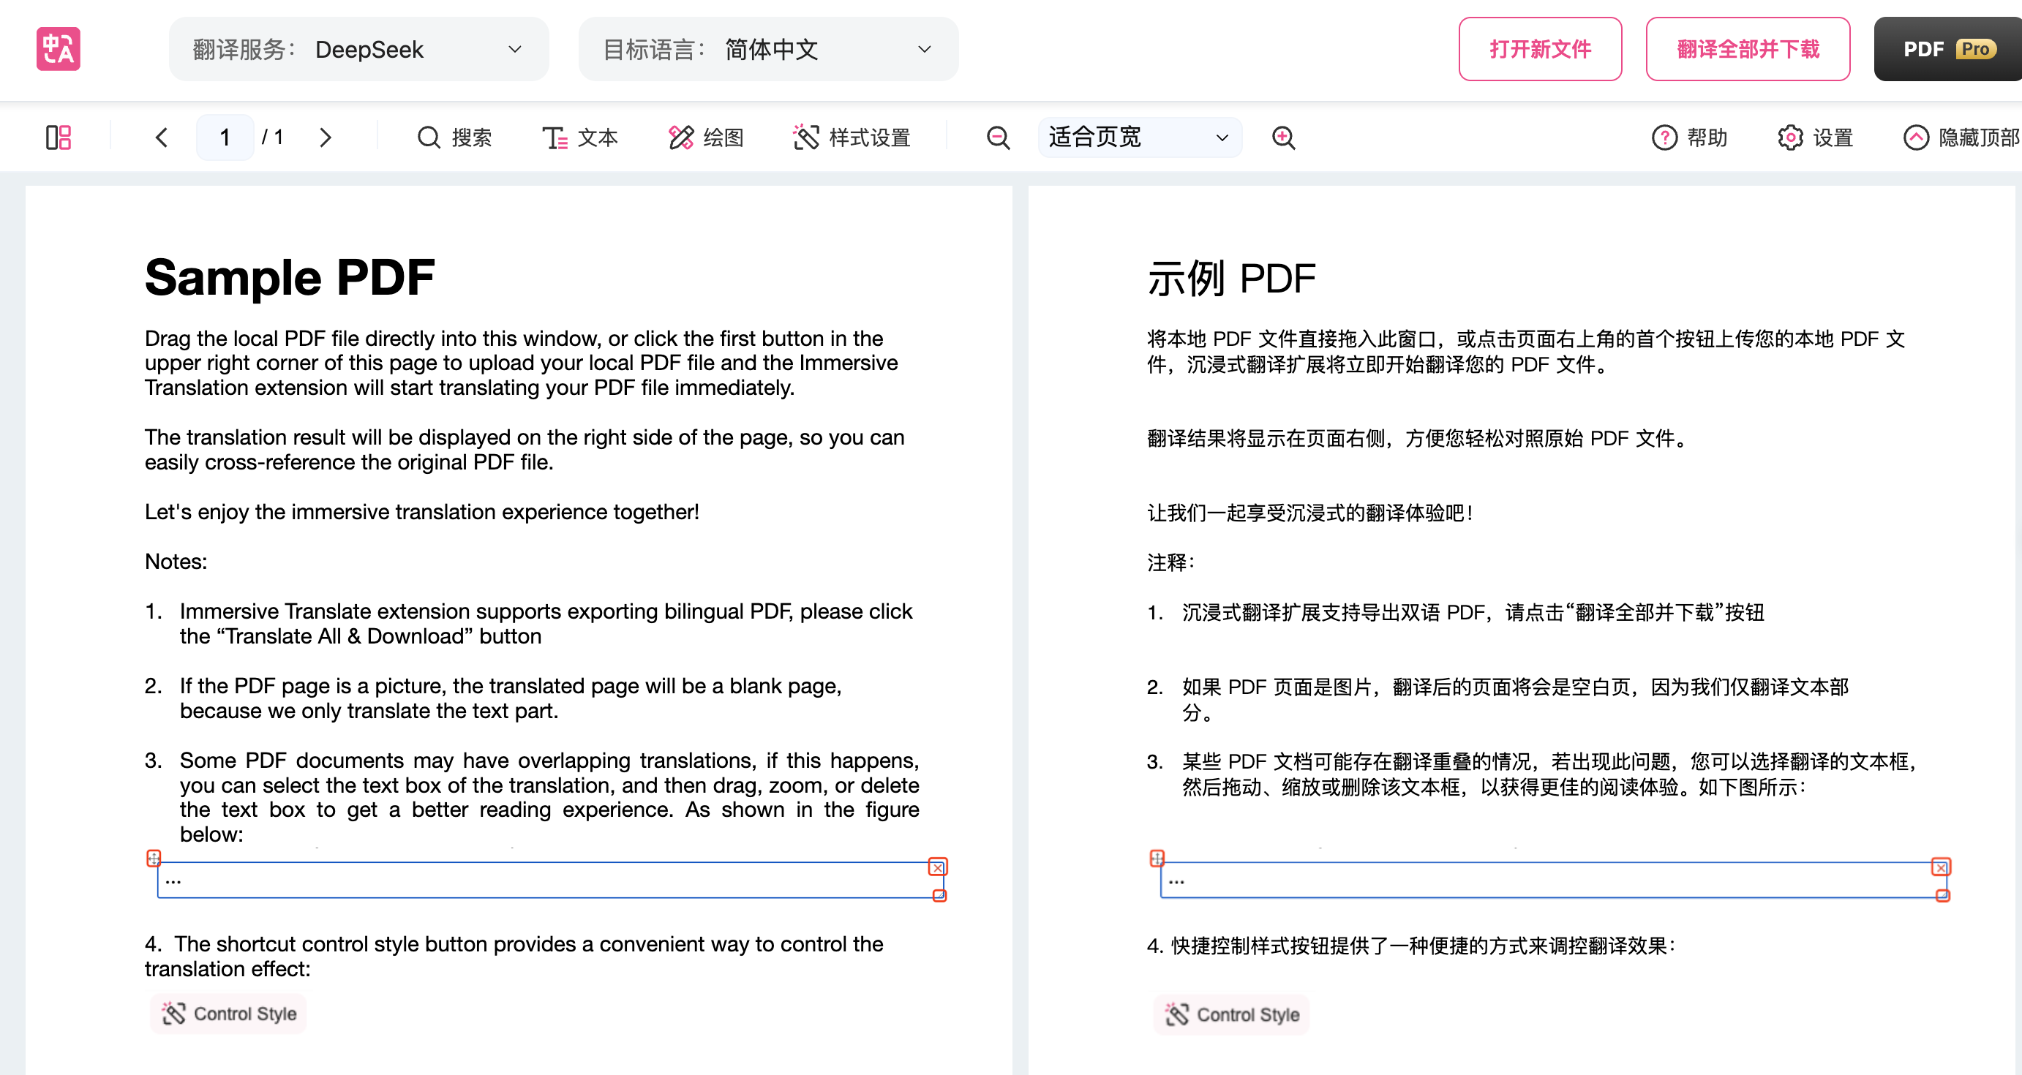Open the 搜索 search tool

454,137
